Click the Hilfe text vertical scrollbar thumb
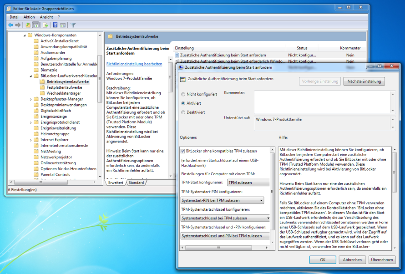 tap(395, 172)
